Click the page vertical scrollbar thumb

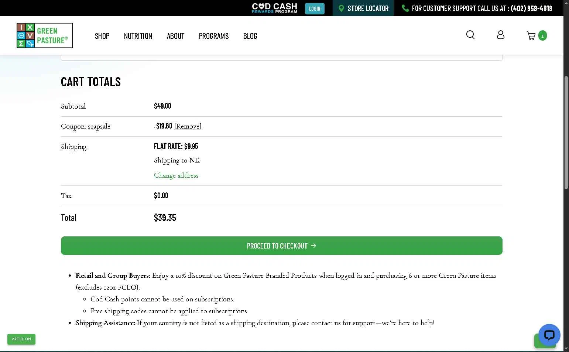566,133
